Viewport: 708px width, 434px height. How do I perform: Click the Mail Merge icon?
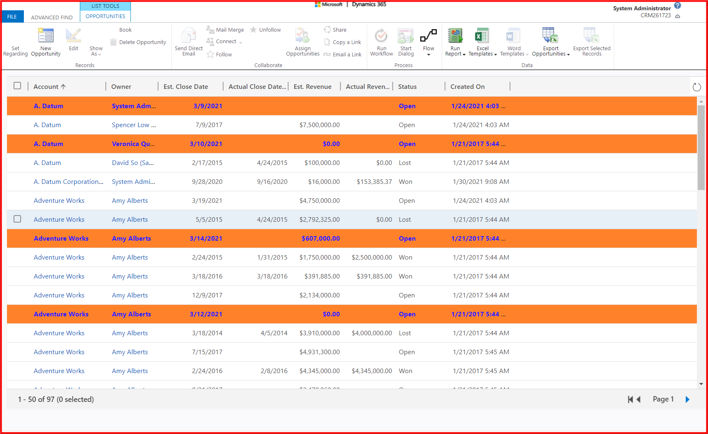pos(210,30)
